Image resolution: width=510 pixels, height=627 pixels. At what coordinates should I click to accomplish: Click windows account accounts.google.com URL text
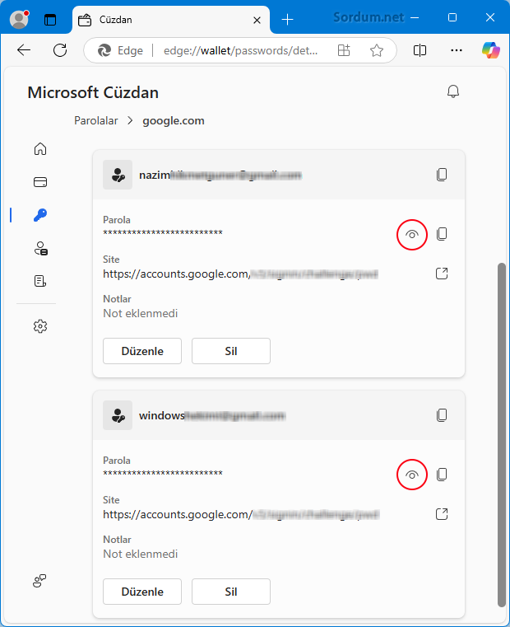(x=241, y=514)
